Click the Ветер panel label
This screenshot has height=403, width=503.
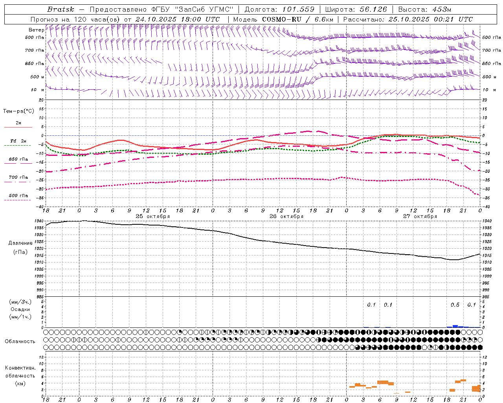click(x=36, y=30)
